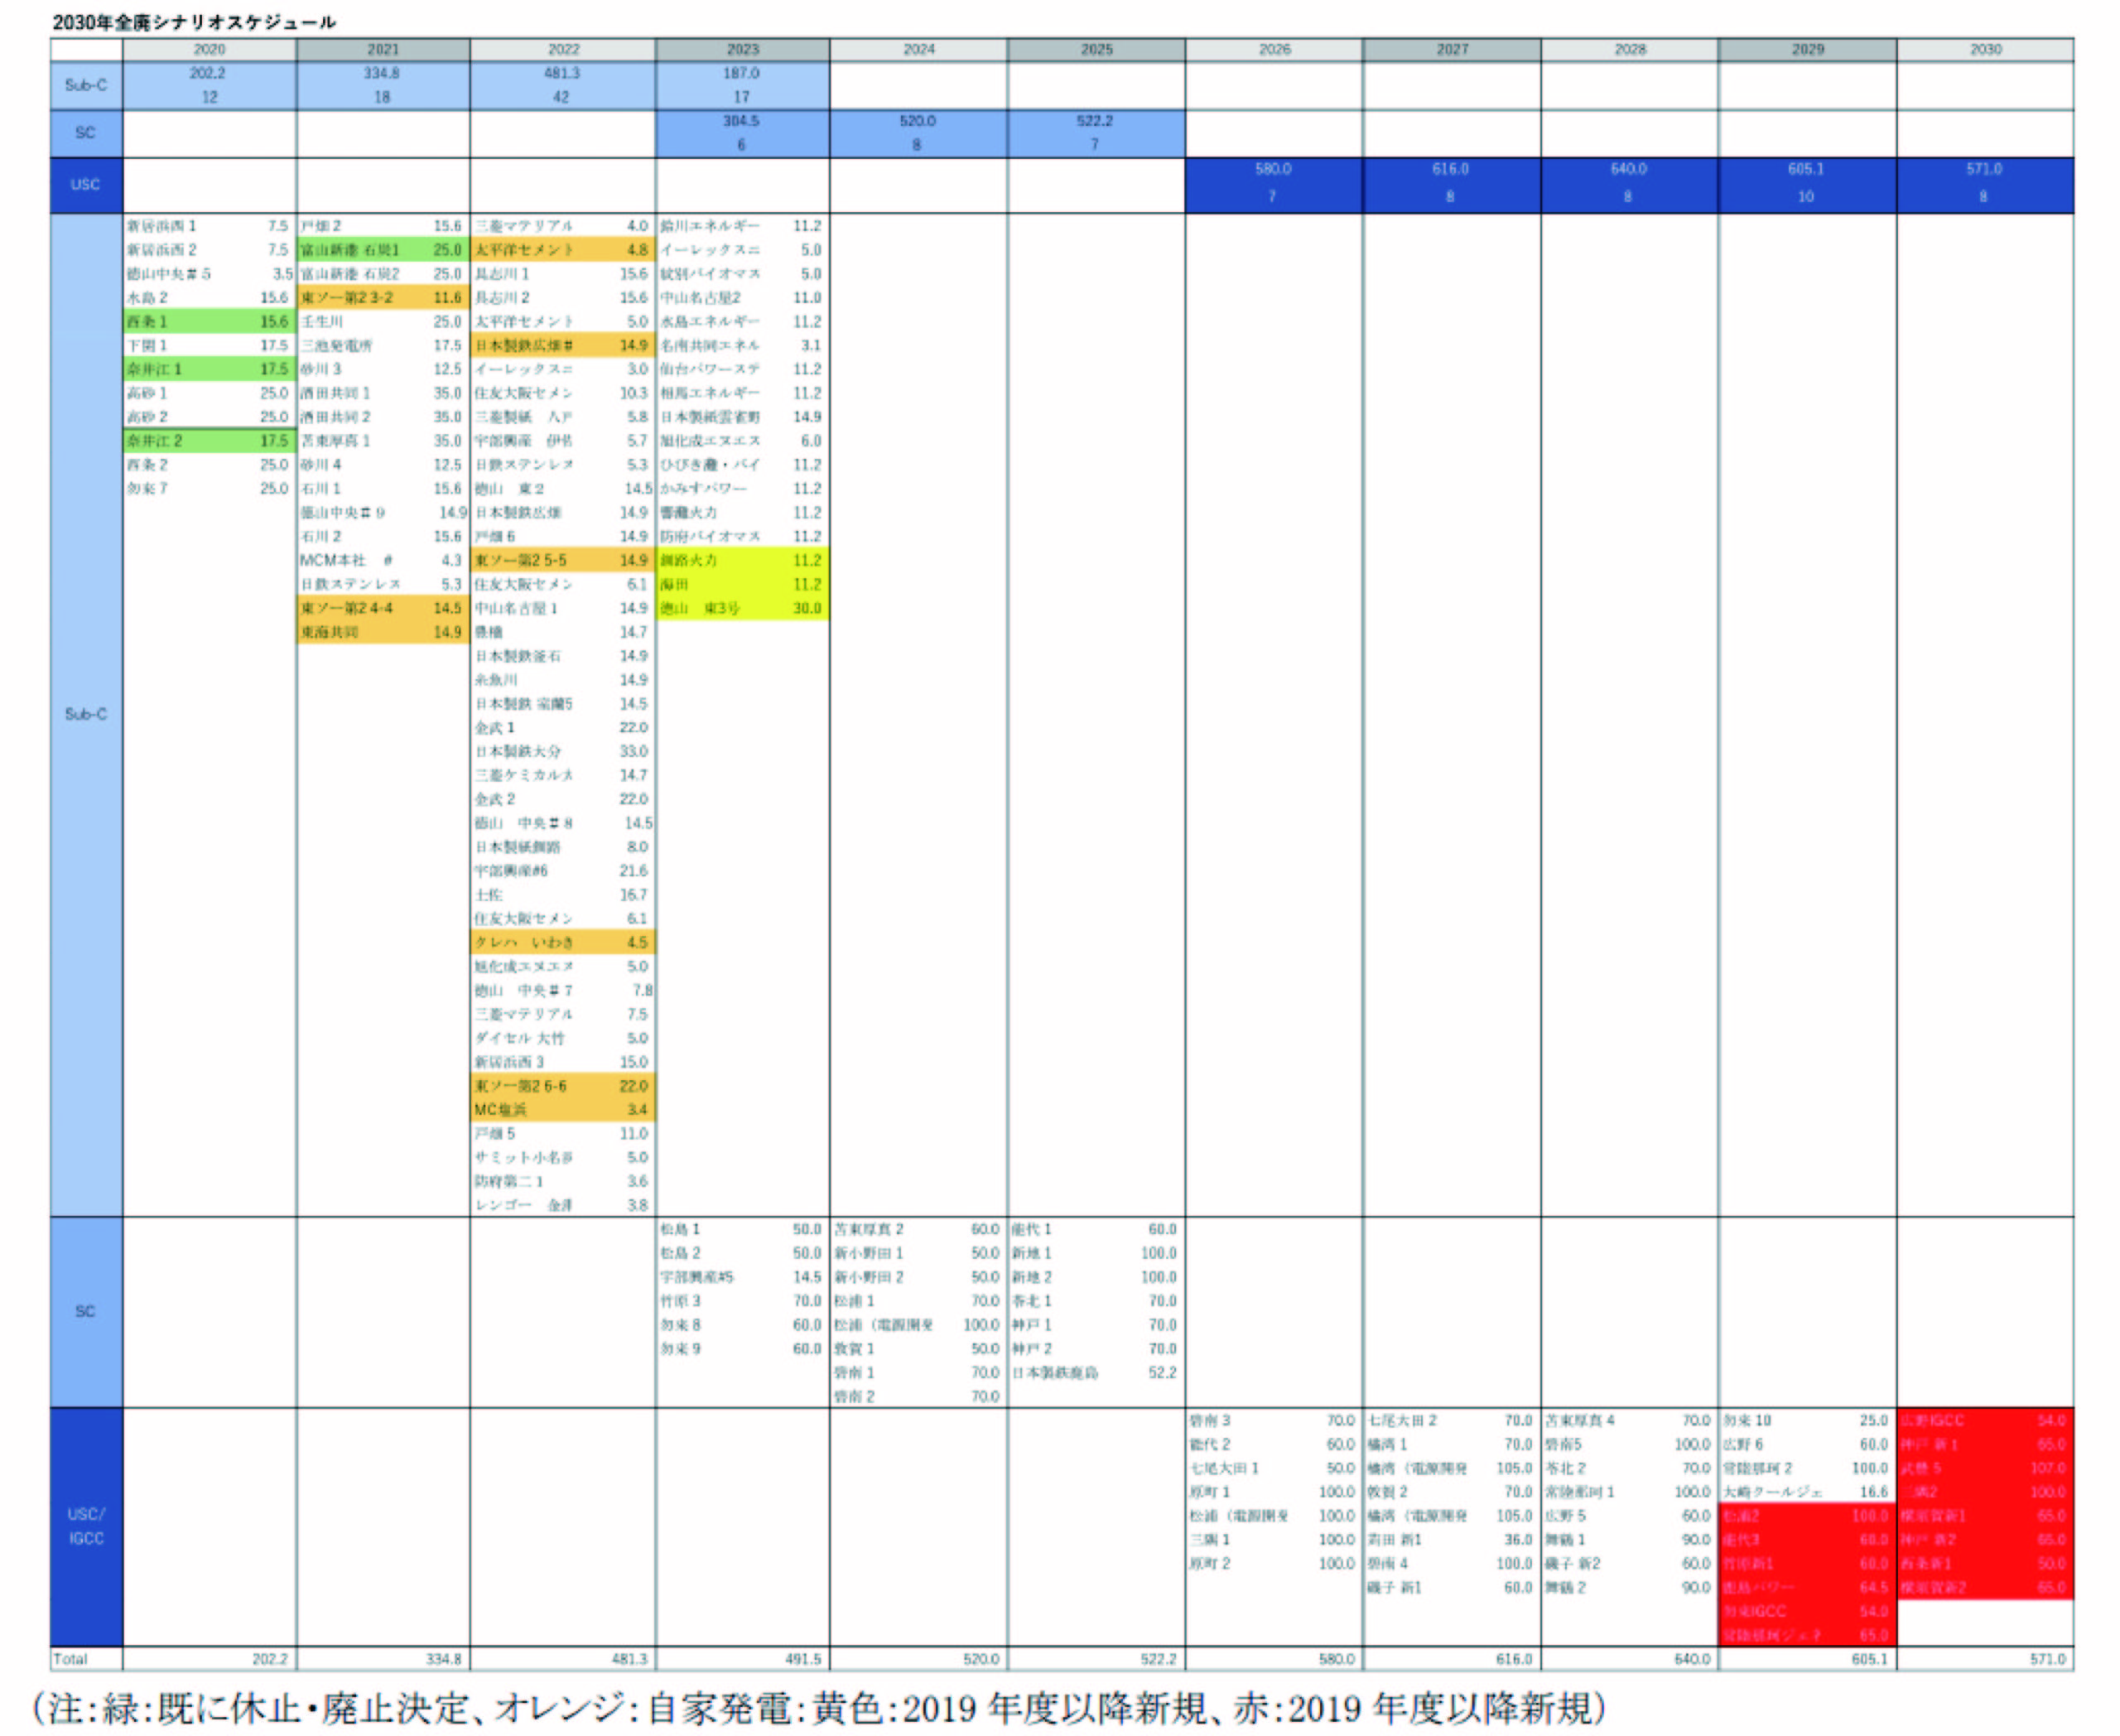Click the row 勿来 10
Viewport: 2120px width, 1736px height.
1807,1420
